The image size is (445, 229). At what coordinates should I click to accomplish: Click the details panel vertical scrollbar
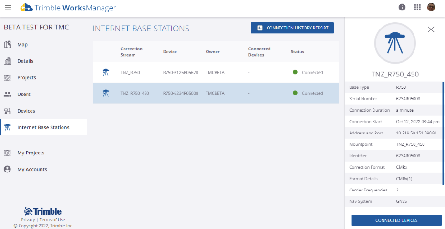[443, 133]
